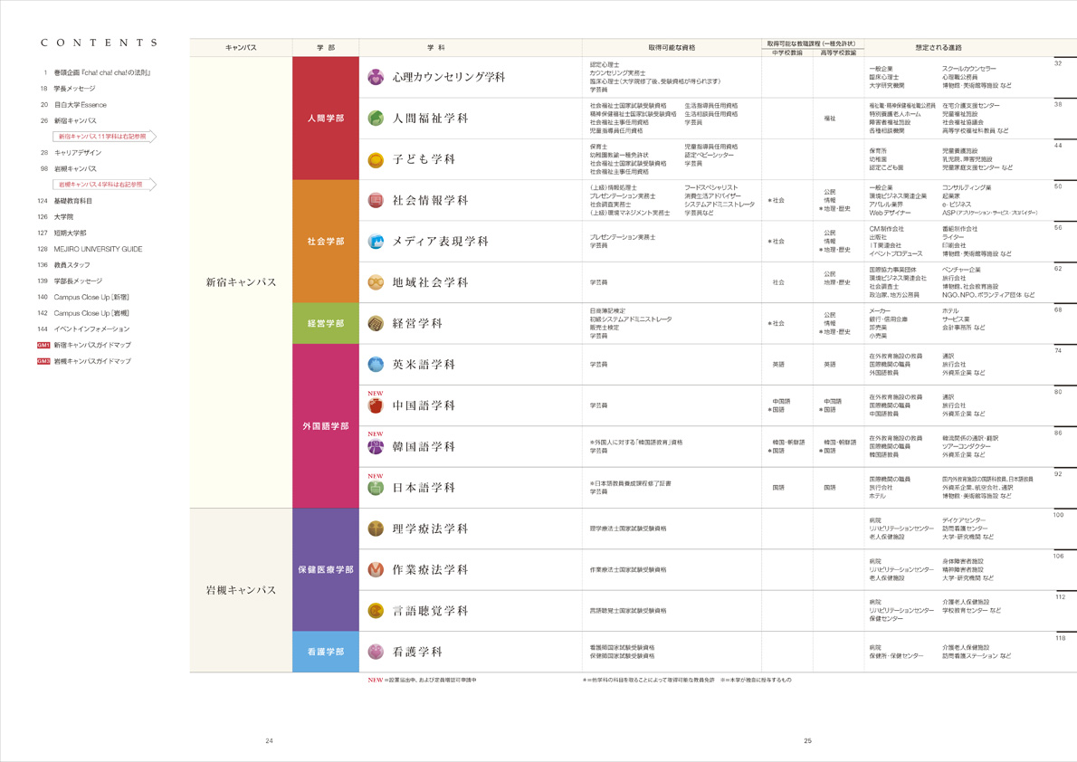Click the 韓国語学科 department name
1077x762 pixels.
(424, 447)
